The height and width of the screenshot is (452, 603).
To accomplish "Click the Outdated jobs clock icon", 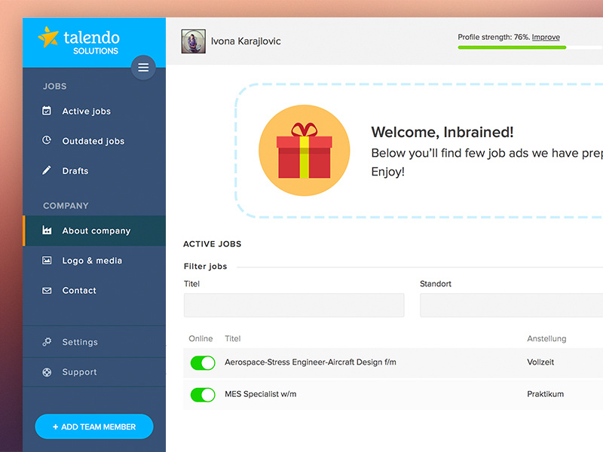I will point(47,140).
